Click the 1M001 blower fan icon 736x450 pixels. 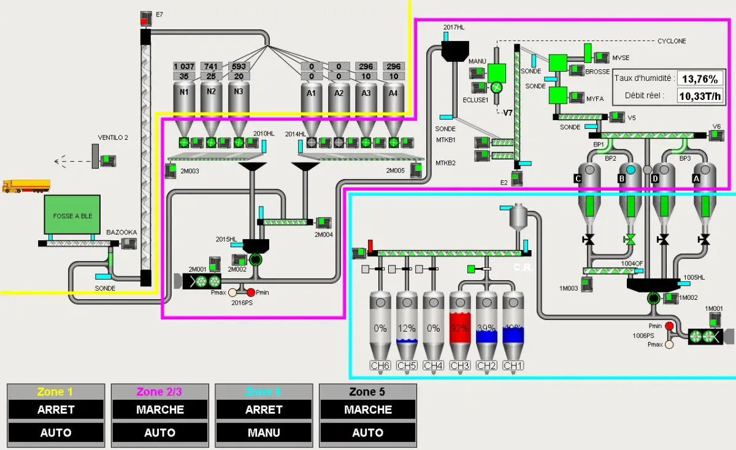(703, 337)
